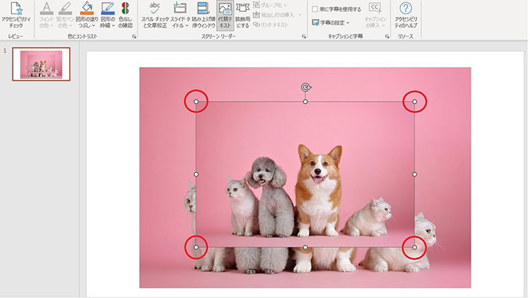Image resolution: width=530 pixels, height=298 pixels.
Task: Open the 色とコントラスト dialog launcher
Action: tap(134, 36)
